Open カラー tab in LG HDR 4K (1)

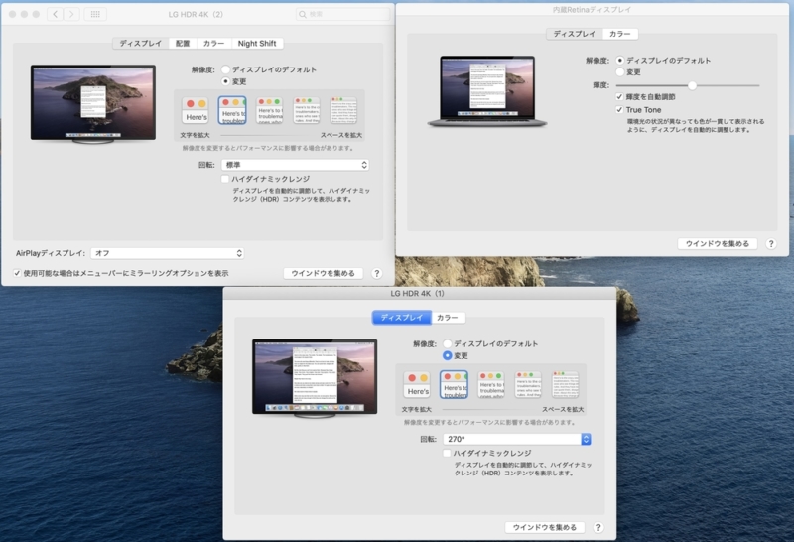pos(448,318)
